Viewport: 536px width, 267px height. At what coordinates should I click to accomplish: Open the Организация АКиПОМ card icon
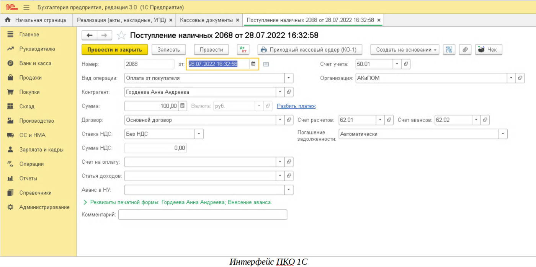point(520,78)
